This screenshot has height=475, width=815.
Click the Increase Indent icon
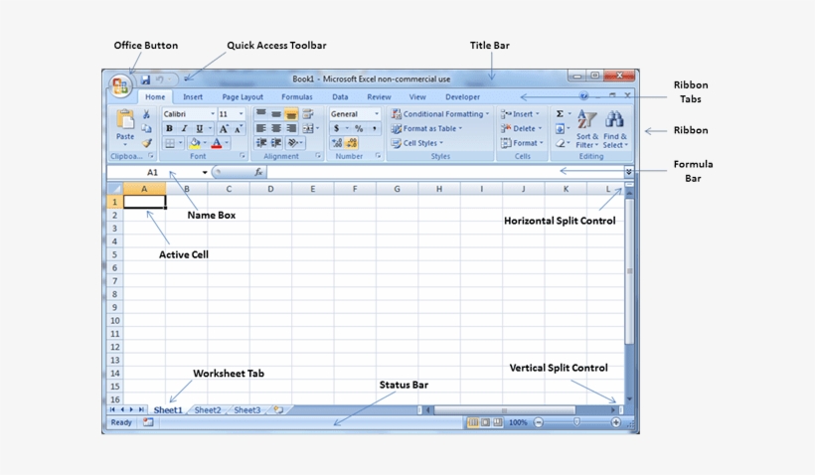click(x=276, y=143)
